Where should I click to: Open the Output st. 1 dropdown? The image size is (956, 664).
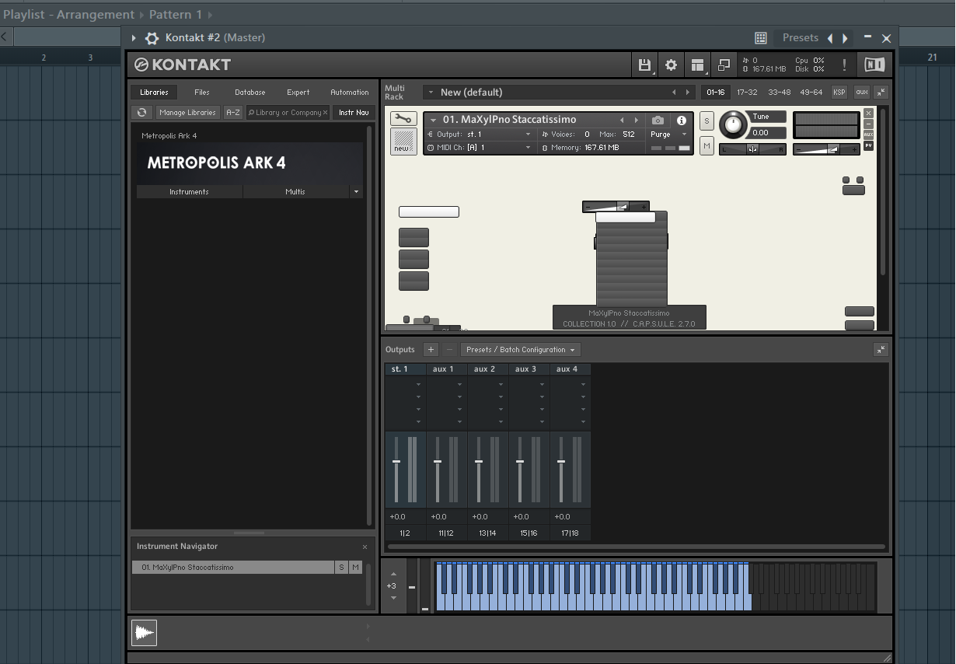(x=480, y=135)
